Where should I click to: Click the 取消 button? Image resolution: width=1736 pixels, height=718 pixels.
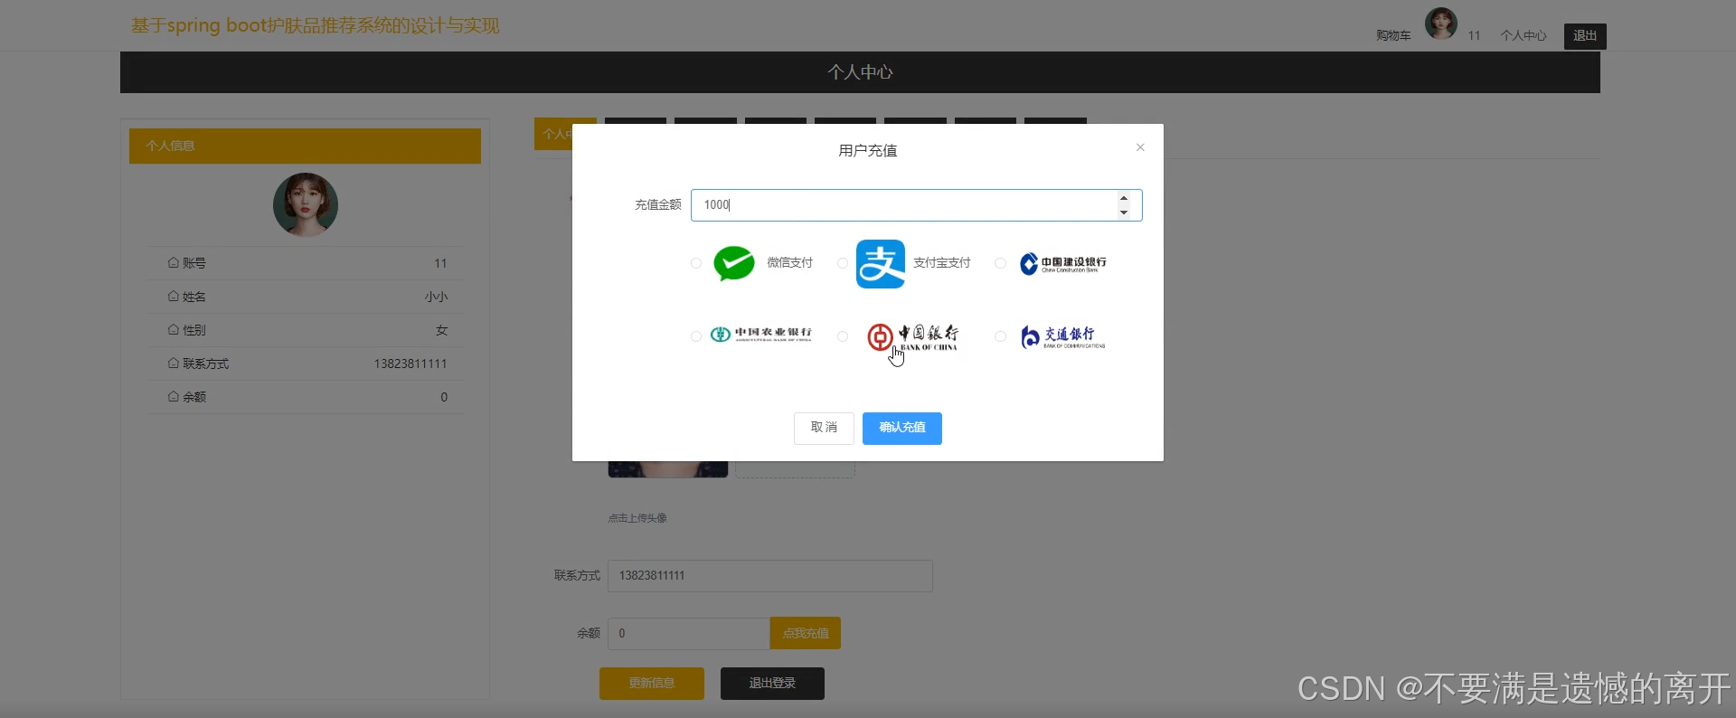click(824, 428)
